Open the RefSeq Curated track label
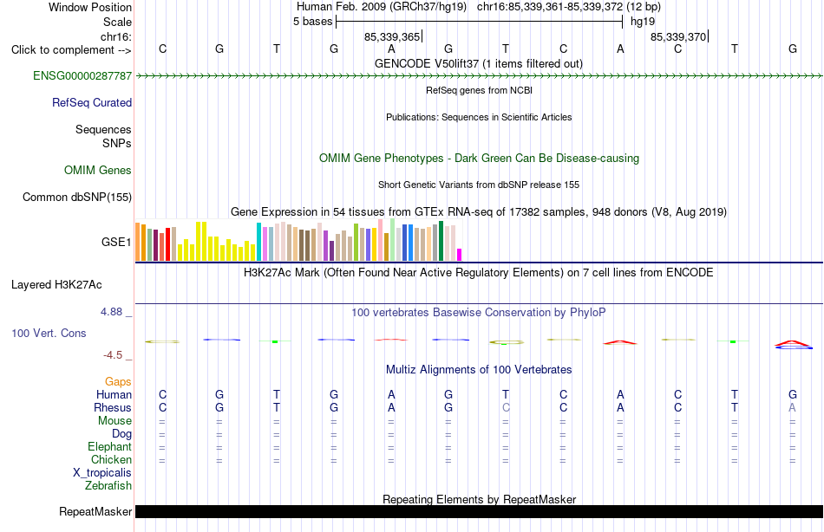 92,103
